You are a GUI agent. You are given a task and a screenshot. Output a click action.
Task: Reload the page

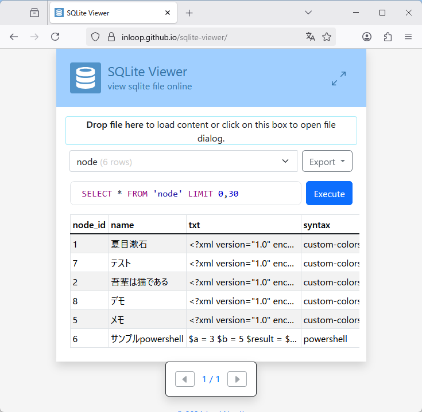(55, 37)
